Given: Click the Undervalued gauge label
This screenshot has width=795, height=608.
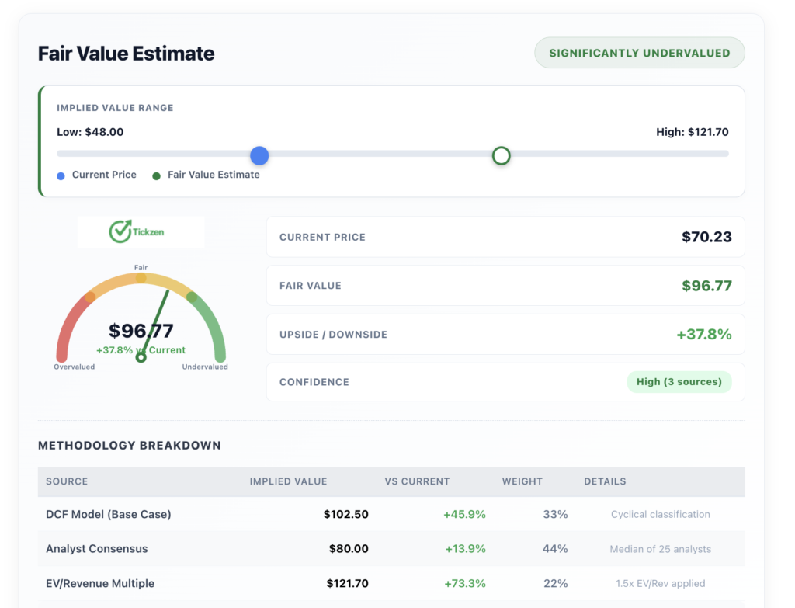Looking at the screenshot, I should [x=205, y=367].
